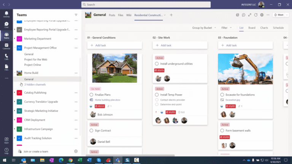Image resolution: width=292 pixels, height=164 pixels.
Task: Click the back navigation arrow
Action: coord(4,5)
